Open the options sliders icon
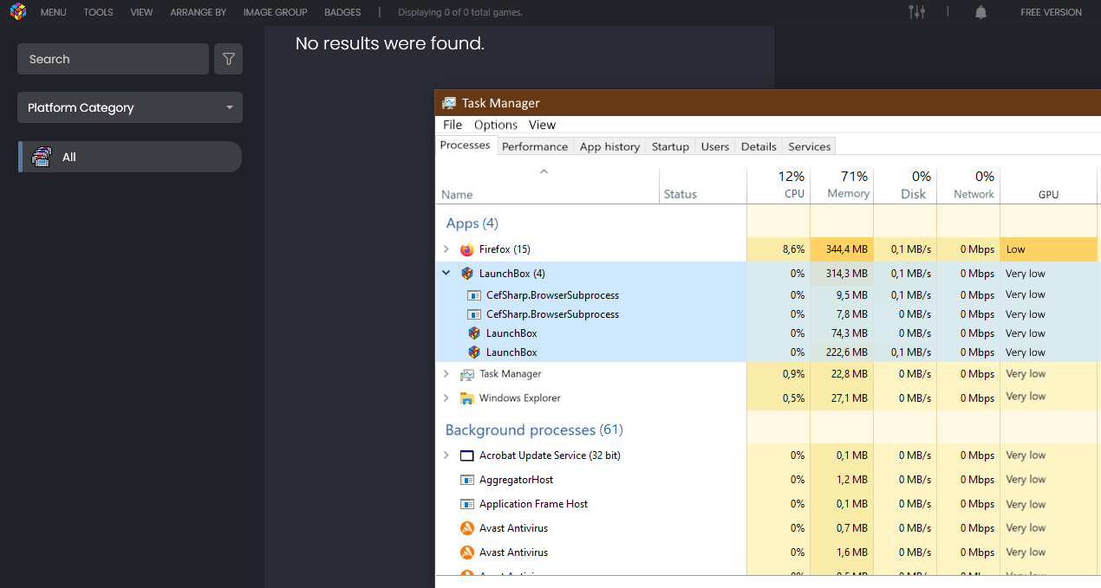 tap(916, 12)
